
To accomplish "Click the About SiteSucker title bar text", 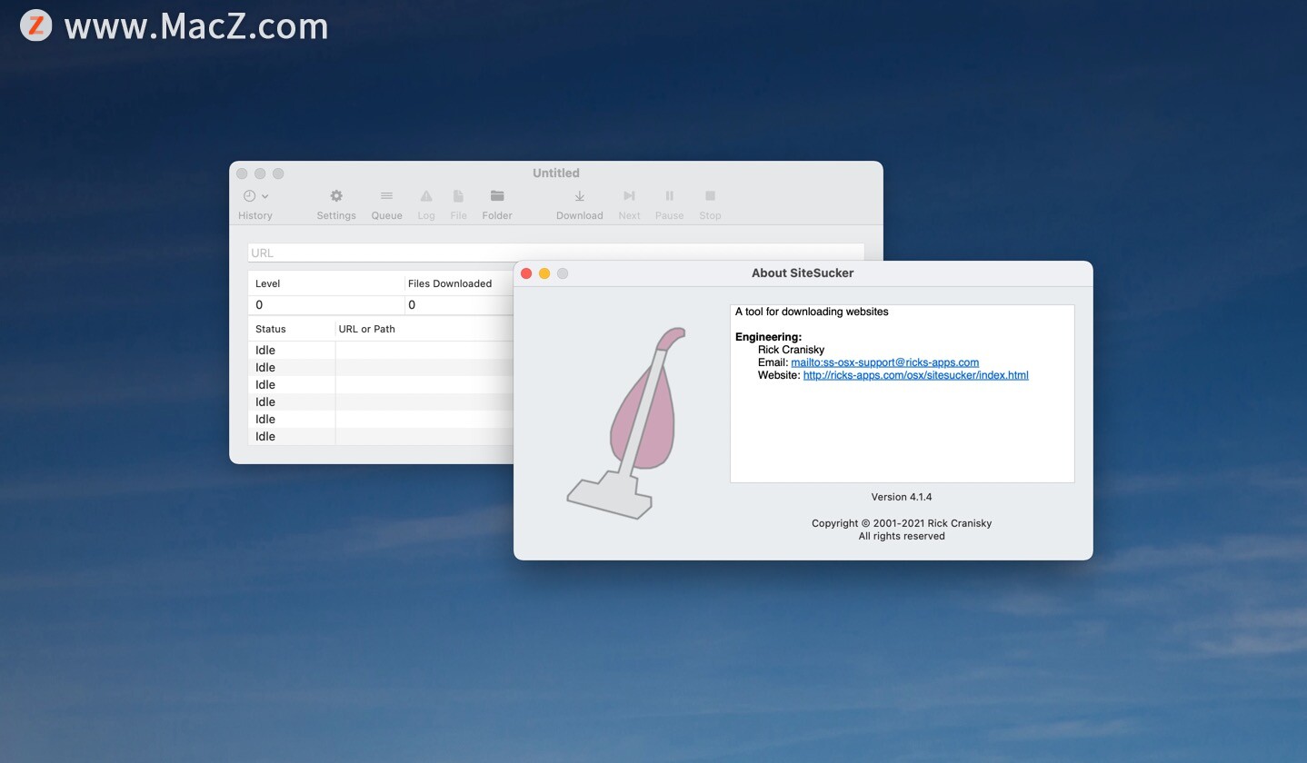I will (802, 273).
